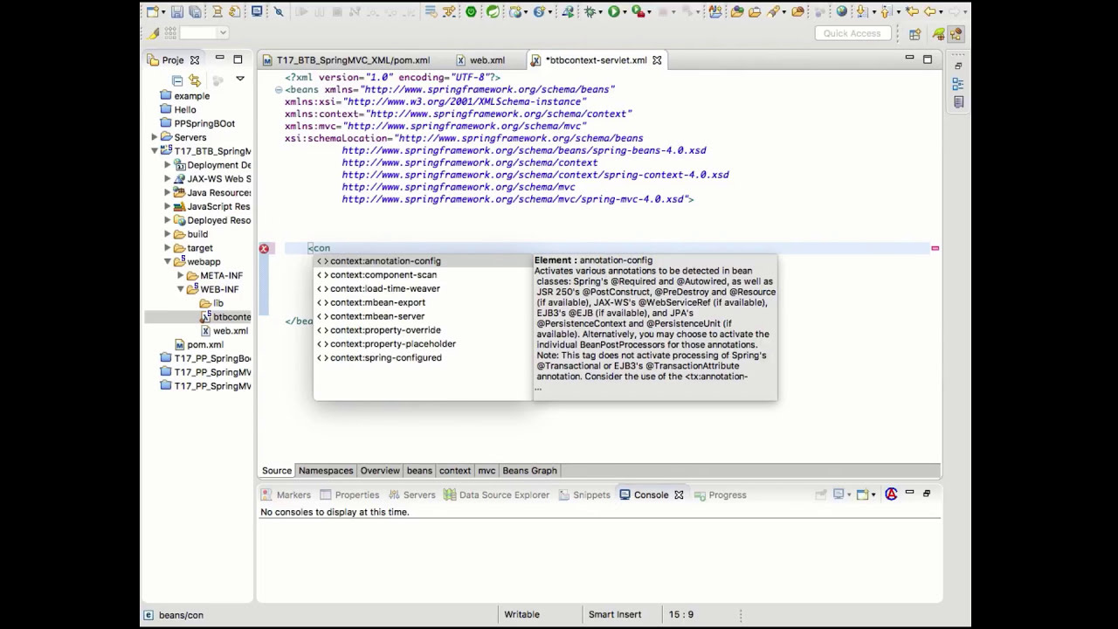Click the web browser globe icon
Viewport: 1118px width, 629px height.
click(841, 11)
